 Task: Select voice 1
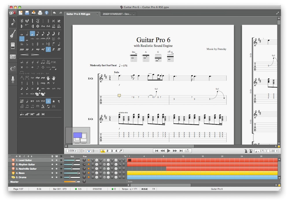tap(103, 151)
